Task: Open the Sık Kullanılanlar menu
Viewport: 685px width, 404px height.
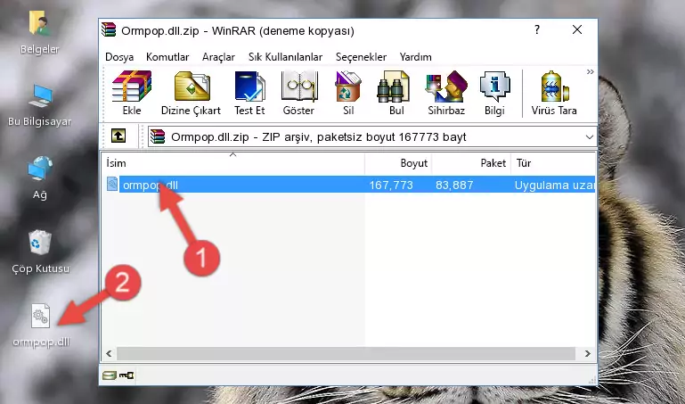Action: pos(285,57)
